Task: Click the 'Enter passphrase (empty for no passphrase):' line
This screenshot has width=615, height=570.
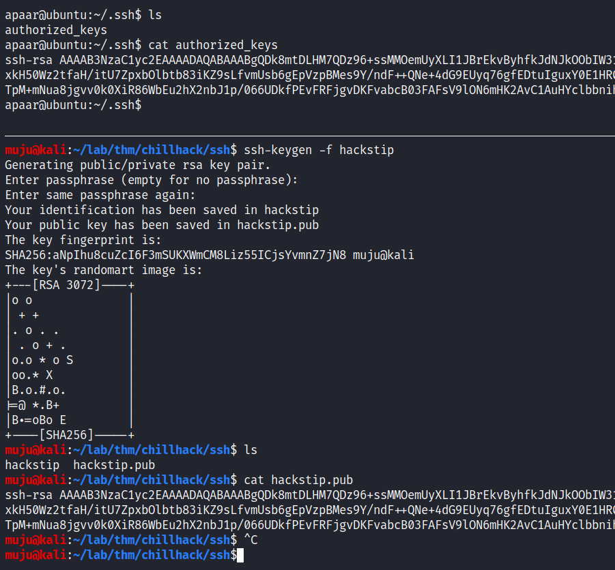Action: [x=152, y=181]
